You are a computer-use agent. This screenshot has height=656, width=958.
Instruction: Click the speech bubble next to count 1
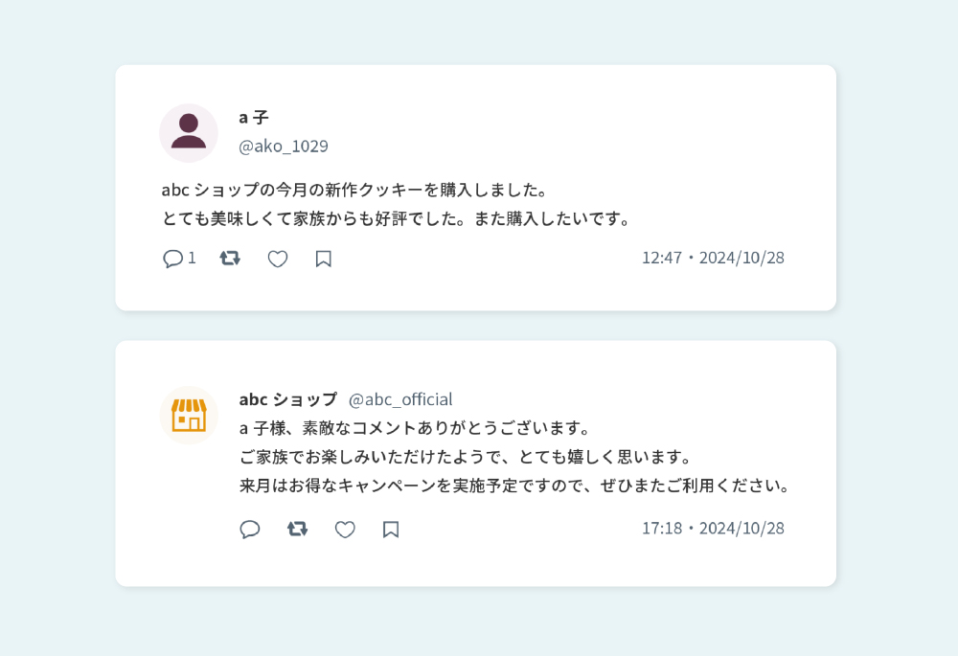[x=172, y=259]
